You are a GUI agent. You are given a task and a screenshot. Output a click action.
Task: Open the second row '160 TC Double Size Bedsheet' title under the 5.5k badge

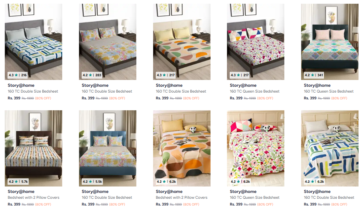pyautogui.click(x=107, y=198)
